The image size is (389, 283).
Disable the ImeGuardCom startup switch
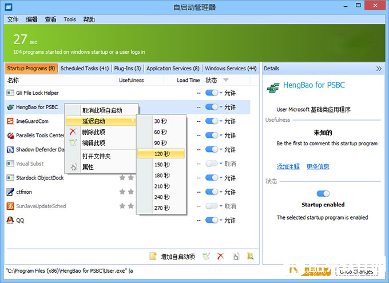[x=212, y=121]
